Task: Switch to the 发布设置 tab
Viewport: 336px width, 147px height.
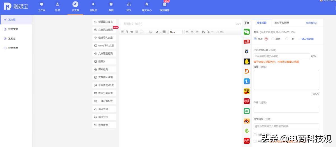Action: click(262, 23)
